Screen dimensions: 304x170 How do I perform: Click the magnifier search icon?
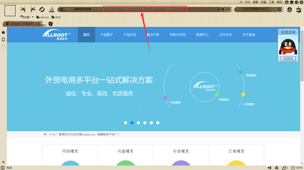click(279, 9)
